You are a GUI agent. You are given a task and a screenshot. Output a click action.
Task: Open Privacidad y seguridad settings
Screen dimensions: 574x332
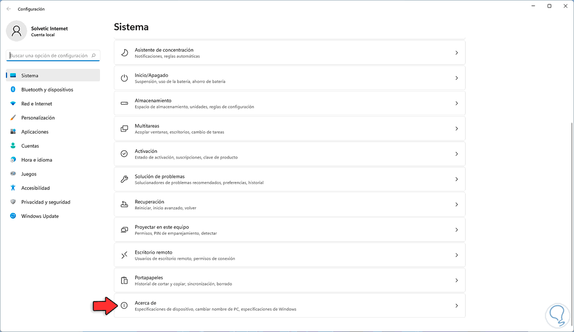[x=45, y=202]
